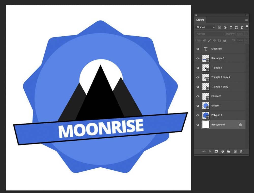Open the layer effects fx menu
254x193 pixels.
[x=210, y=151]
